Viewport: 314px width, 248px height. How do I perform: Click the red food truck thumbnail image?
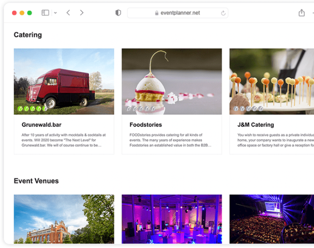tap(64, 81)
